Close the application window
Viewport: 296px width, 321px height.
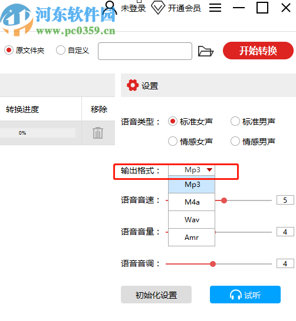[286, 8]
